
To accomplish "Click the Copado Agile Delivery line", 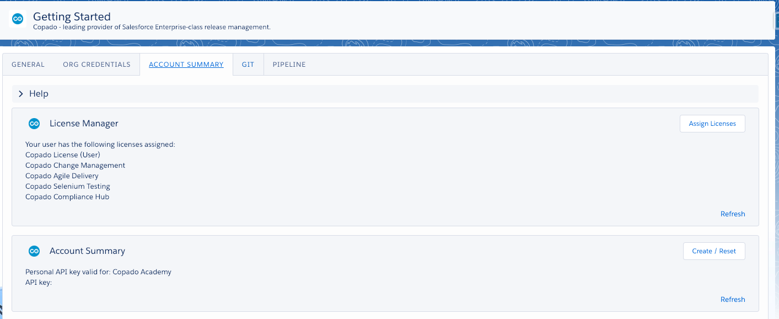I will click(62, 176).
